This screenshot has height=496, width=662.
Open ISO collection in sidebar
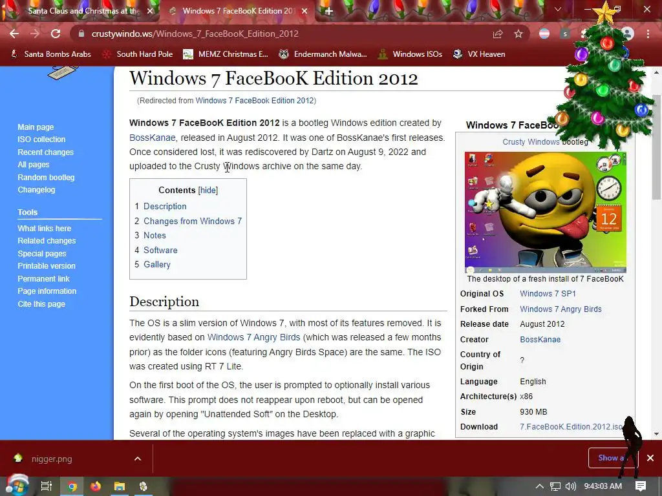[x=41, y=139]
